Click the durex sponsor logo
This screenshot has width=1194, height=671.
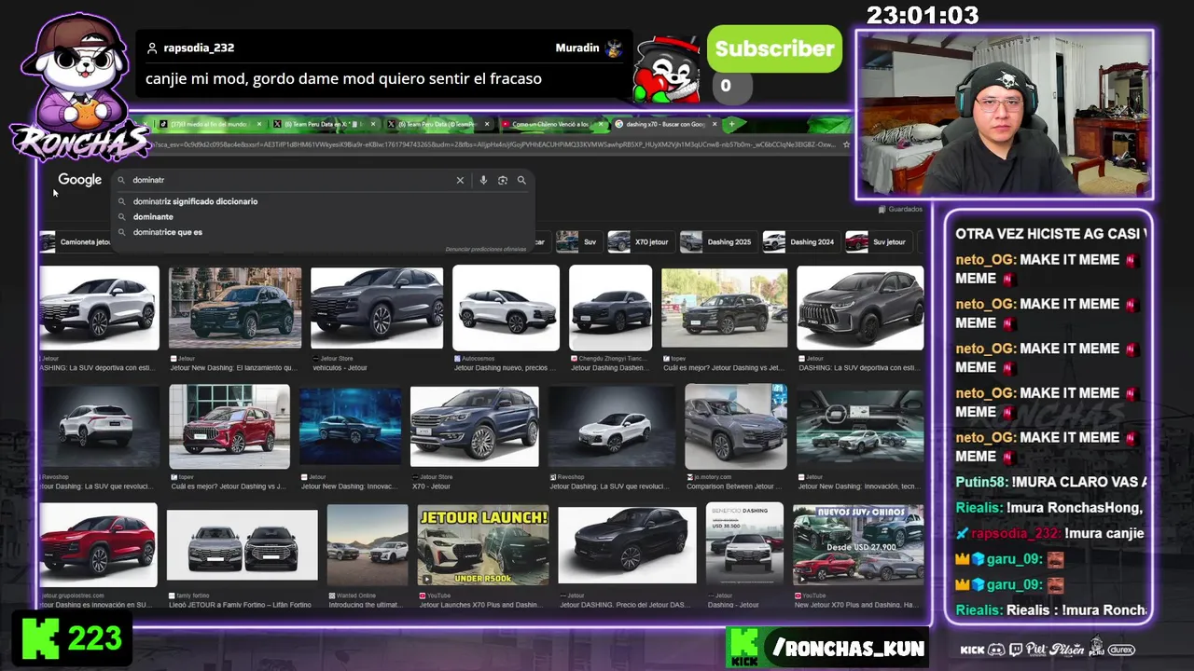tap(1121, 650)
